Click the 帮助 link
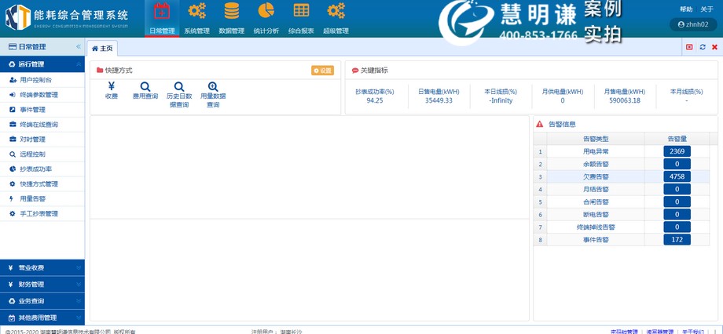723x334 pixels. coord(686,9)
